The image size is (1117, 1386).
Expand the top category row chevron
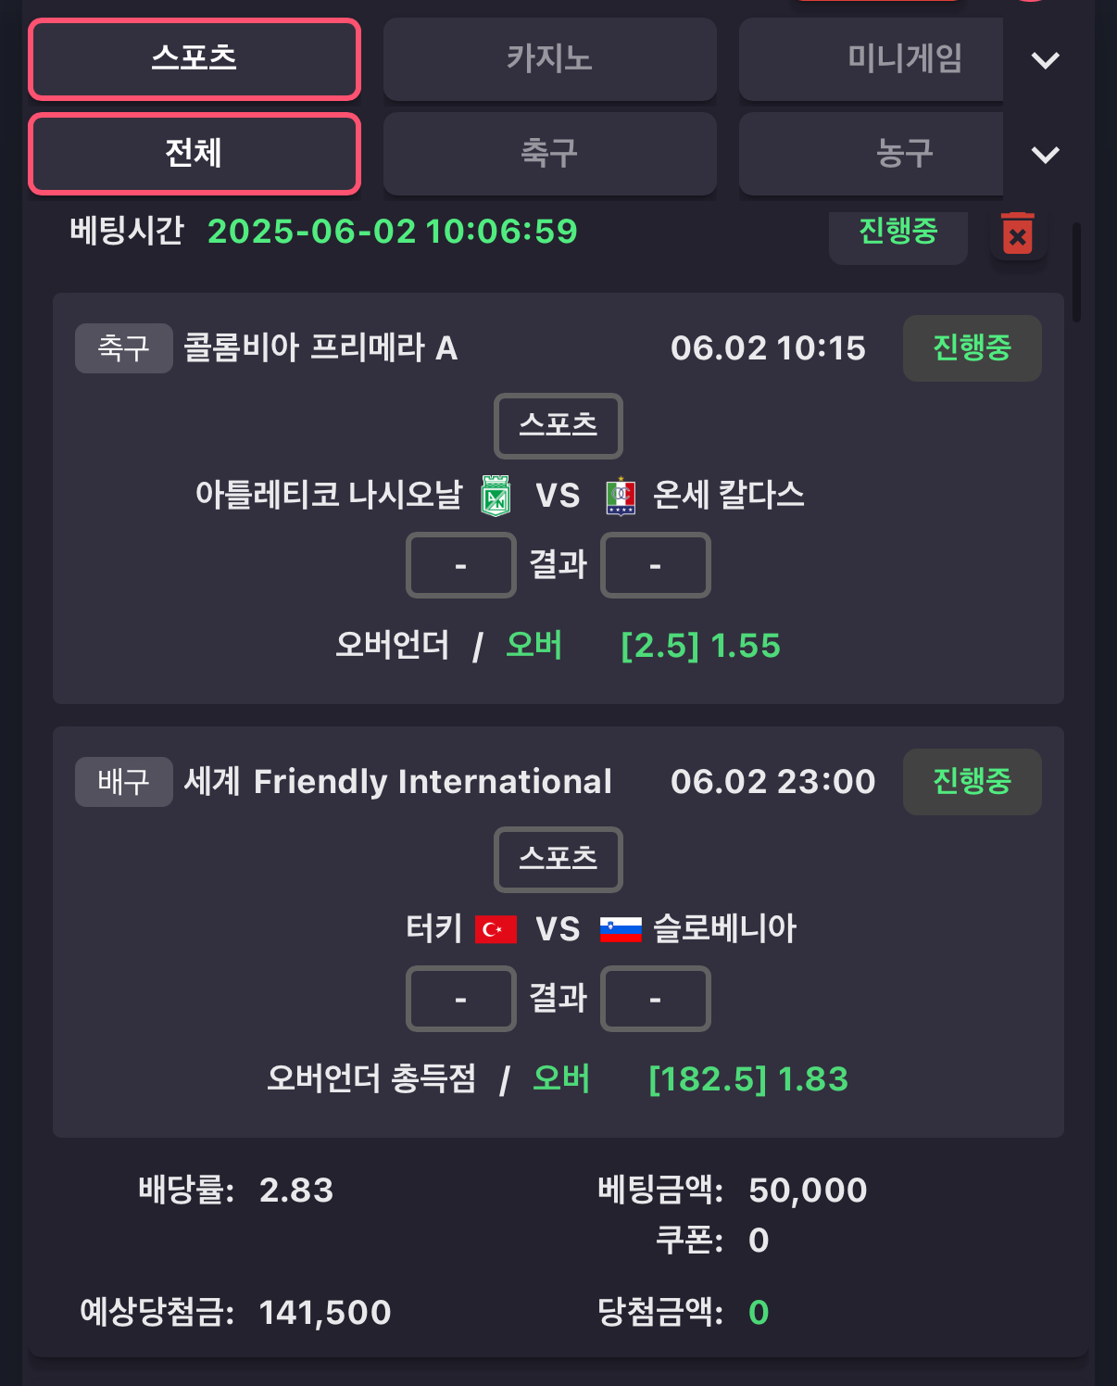[x=1046, y=60]
